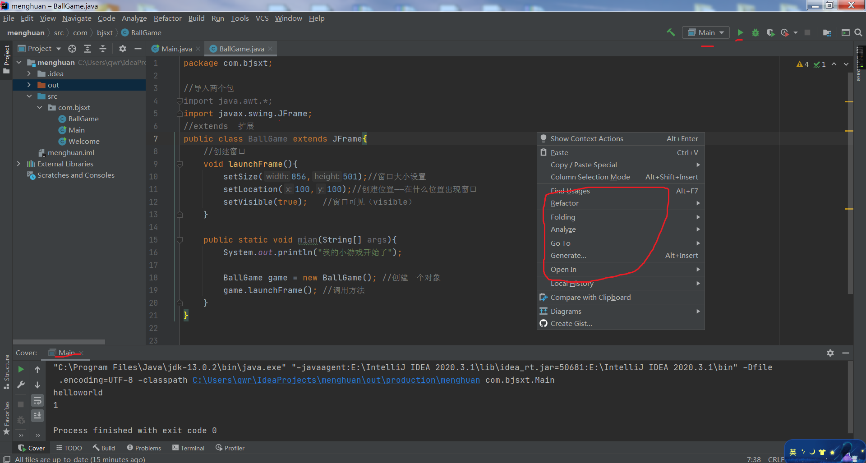Expand External Libraries node
The height and width of the screenshot is (463, 866).
18,164
